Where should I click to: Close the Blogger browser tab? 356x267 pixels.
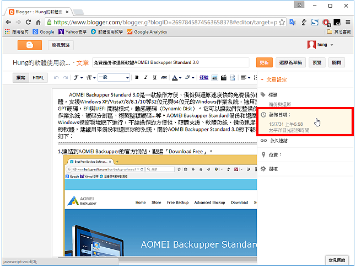tap(67, 12)
